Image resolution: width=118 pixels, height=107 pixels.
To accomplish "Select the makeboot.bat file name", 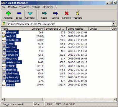I will (13, 62).
